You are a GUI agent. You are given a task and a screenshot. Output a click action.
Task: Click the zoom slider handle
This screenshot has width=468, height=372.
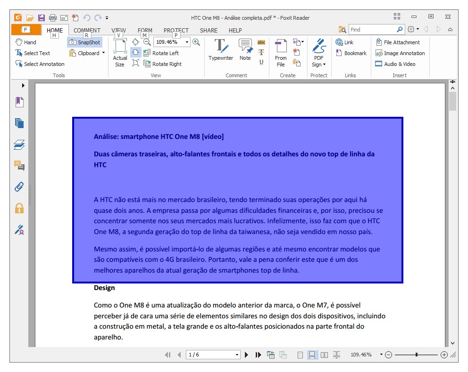tap(417, 355)
